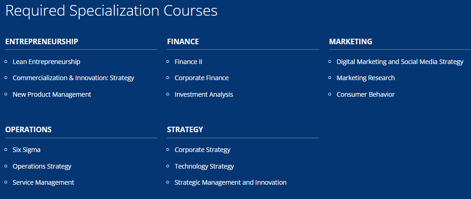The image size is (471, 199).
Task: Click the OPERATIONS section heading
Action: [x=28, y=129]
